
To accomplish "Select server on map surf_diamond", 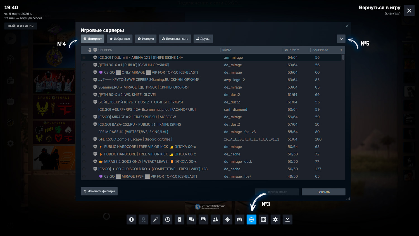I will click(211, 109).
